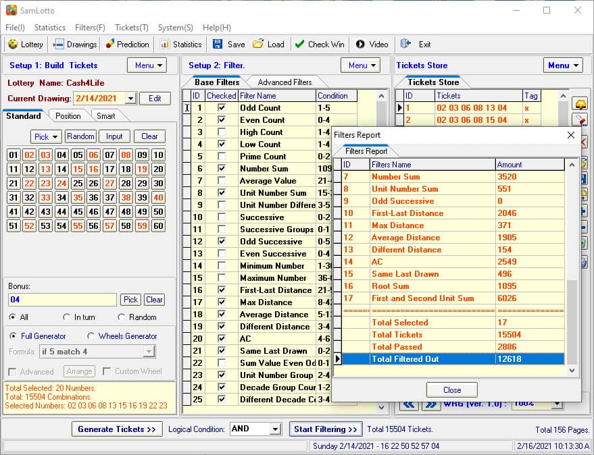The image size is (594, 455).
Task: Click the Generate Tickets button
Action: (117, 429)
